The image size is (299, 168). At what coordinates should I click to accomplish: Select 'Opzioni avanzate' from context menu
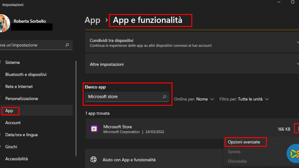(244, 142)
